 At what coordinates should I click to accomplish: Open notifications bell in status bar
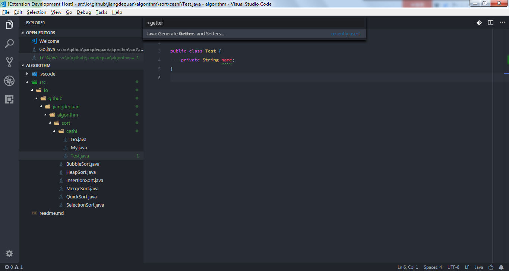[x=502, y=267]
